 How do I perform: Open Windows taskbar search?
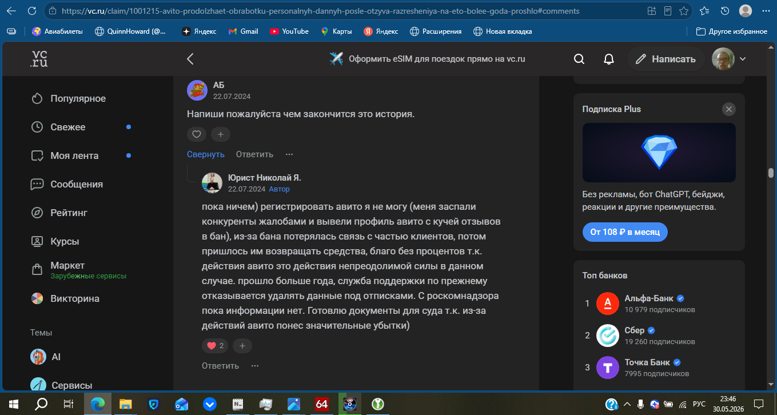point(41,404)
